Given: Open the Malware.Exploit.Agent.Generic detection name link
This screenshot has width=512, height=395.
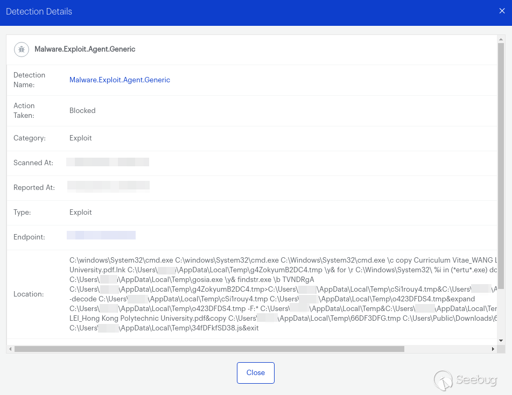Looking at the screenshot, I should (x=120, y=80).
